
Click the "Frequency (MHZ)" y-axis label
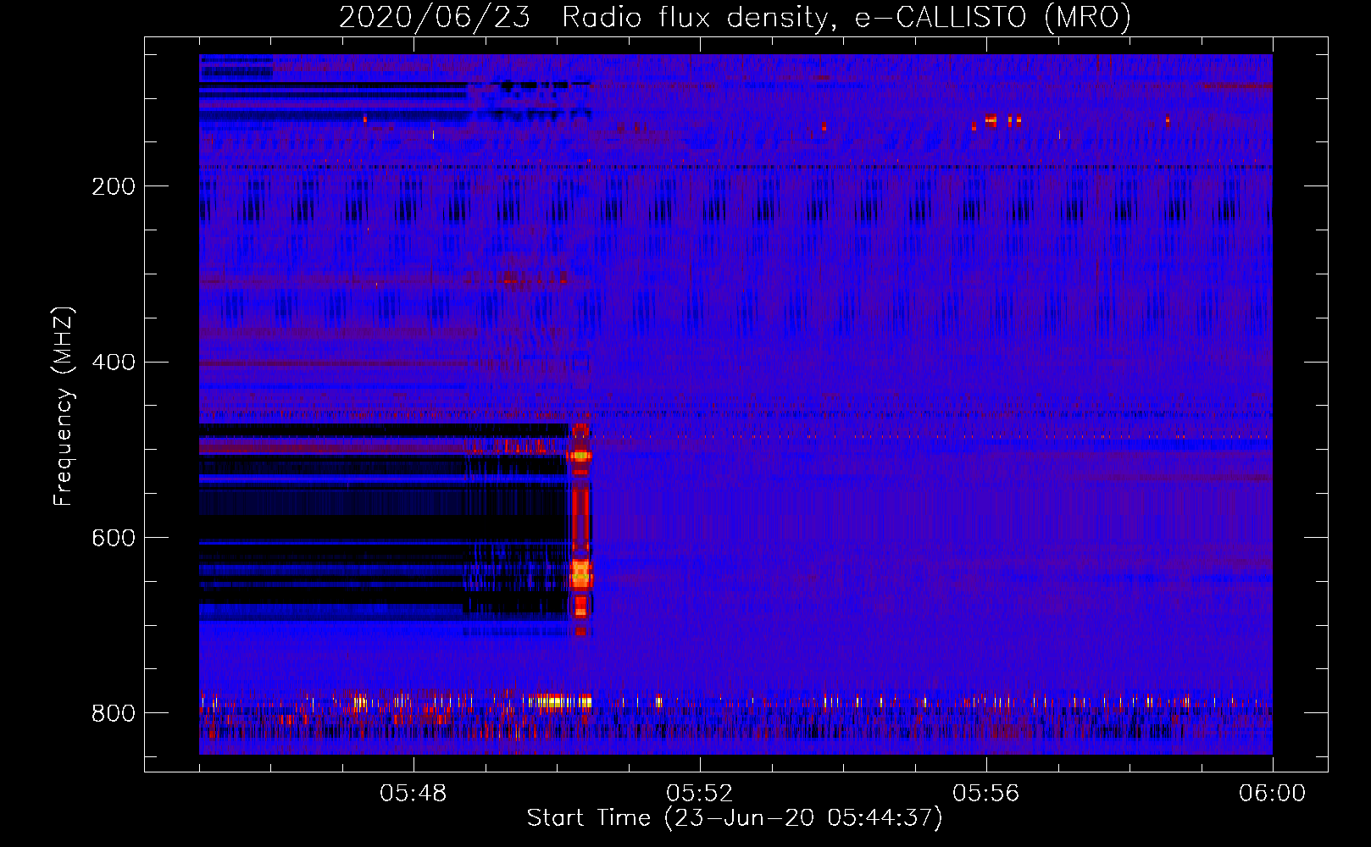click(64, 407)
